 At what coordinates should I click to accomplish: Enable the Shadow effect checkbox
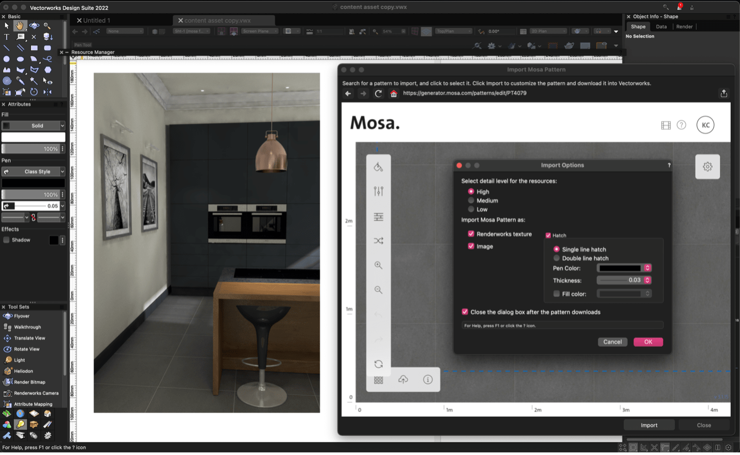pos(6,240)
